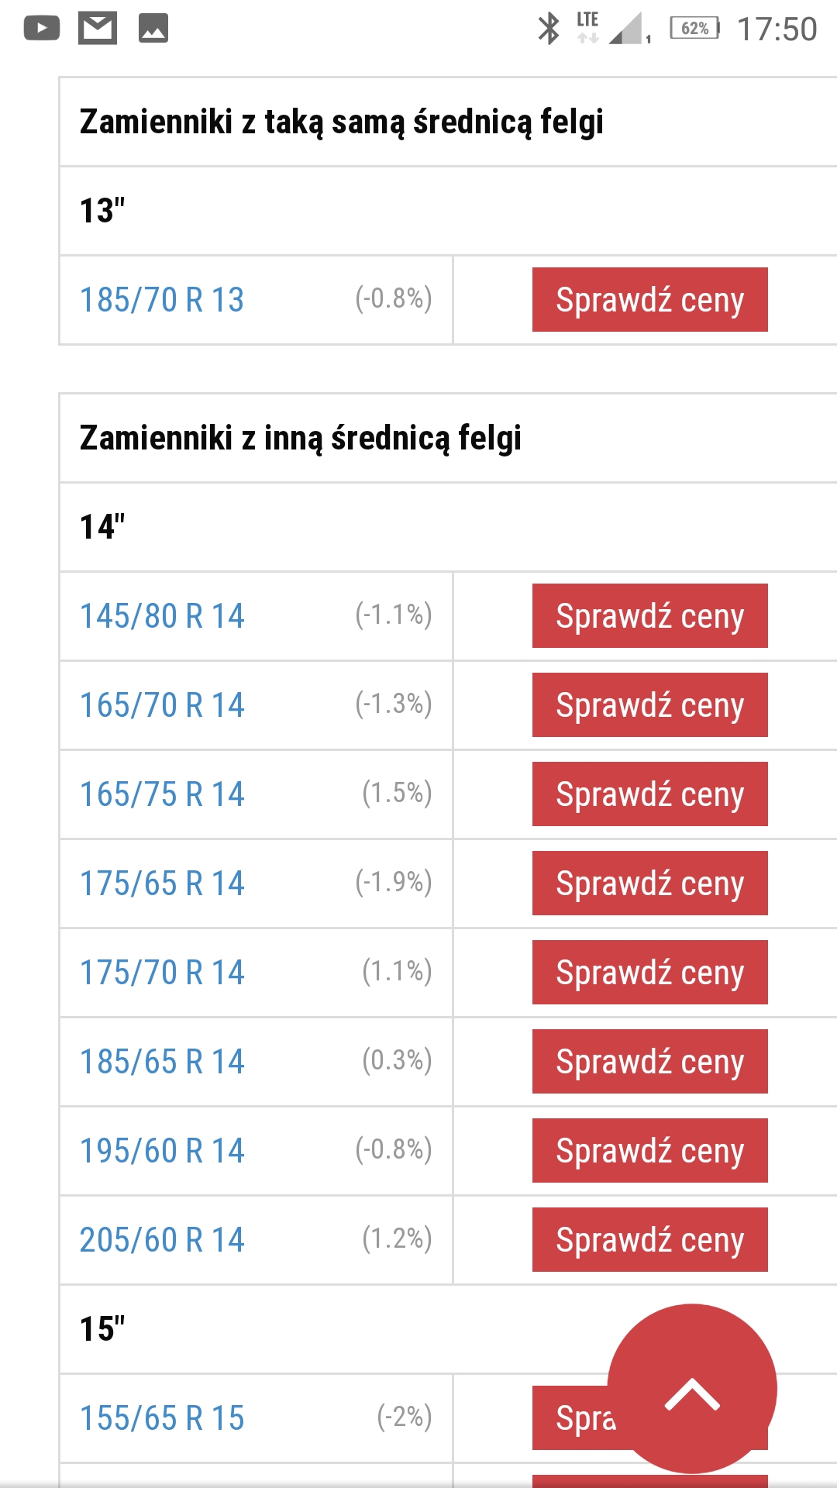Open the mail notification icon
The height and width of the screenshot is (1488, 837).
(98, 29)
